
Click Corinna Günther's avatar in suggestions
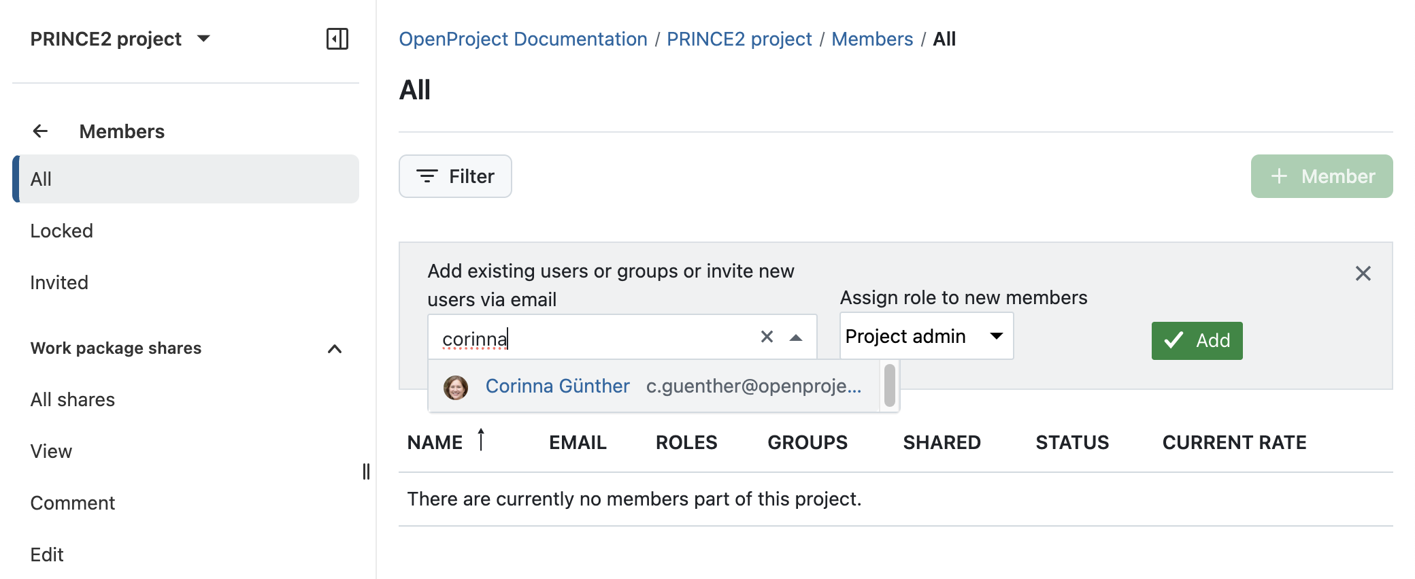pos(455,387)
